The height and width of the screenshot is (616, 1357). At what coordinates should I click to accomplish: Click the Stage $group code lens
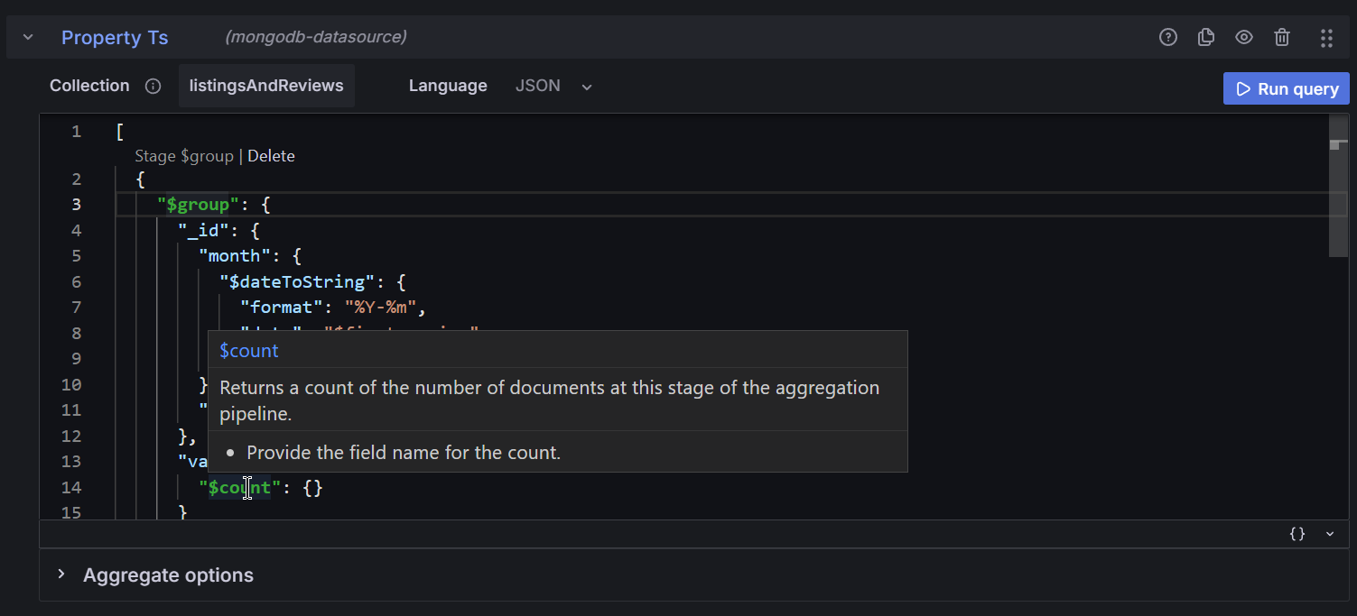pyautogui.click(x=184, y=156)
